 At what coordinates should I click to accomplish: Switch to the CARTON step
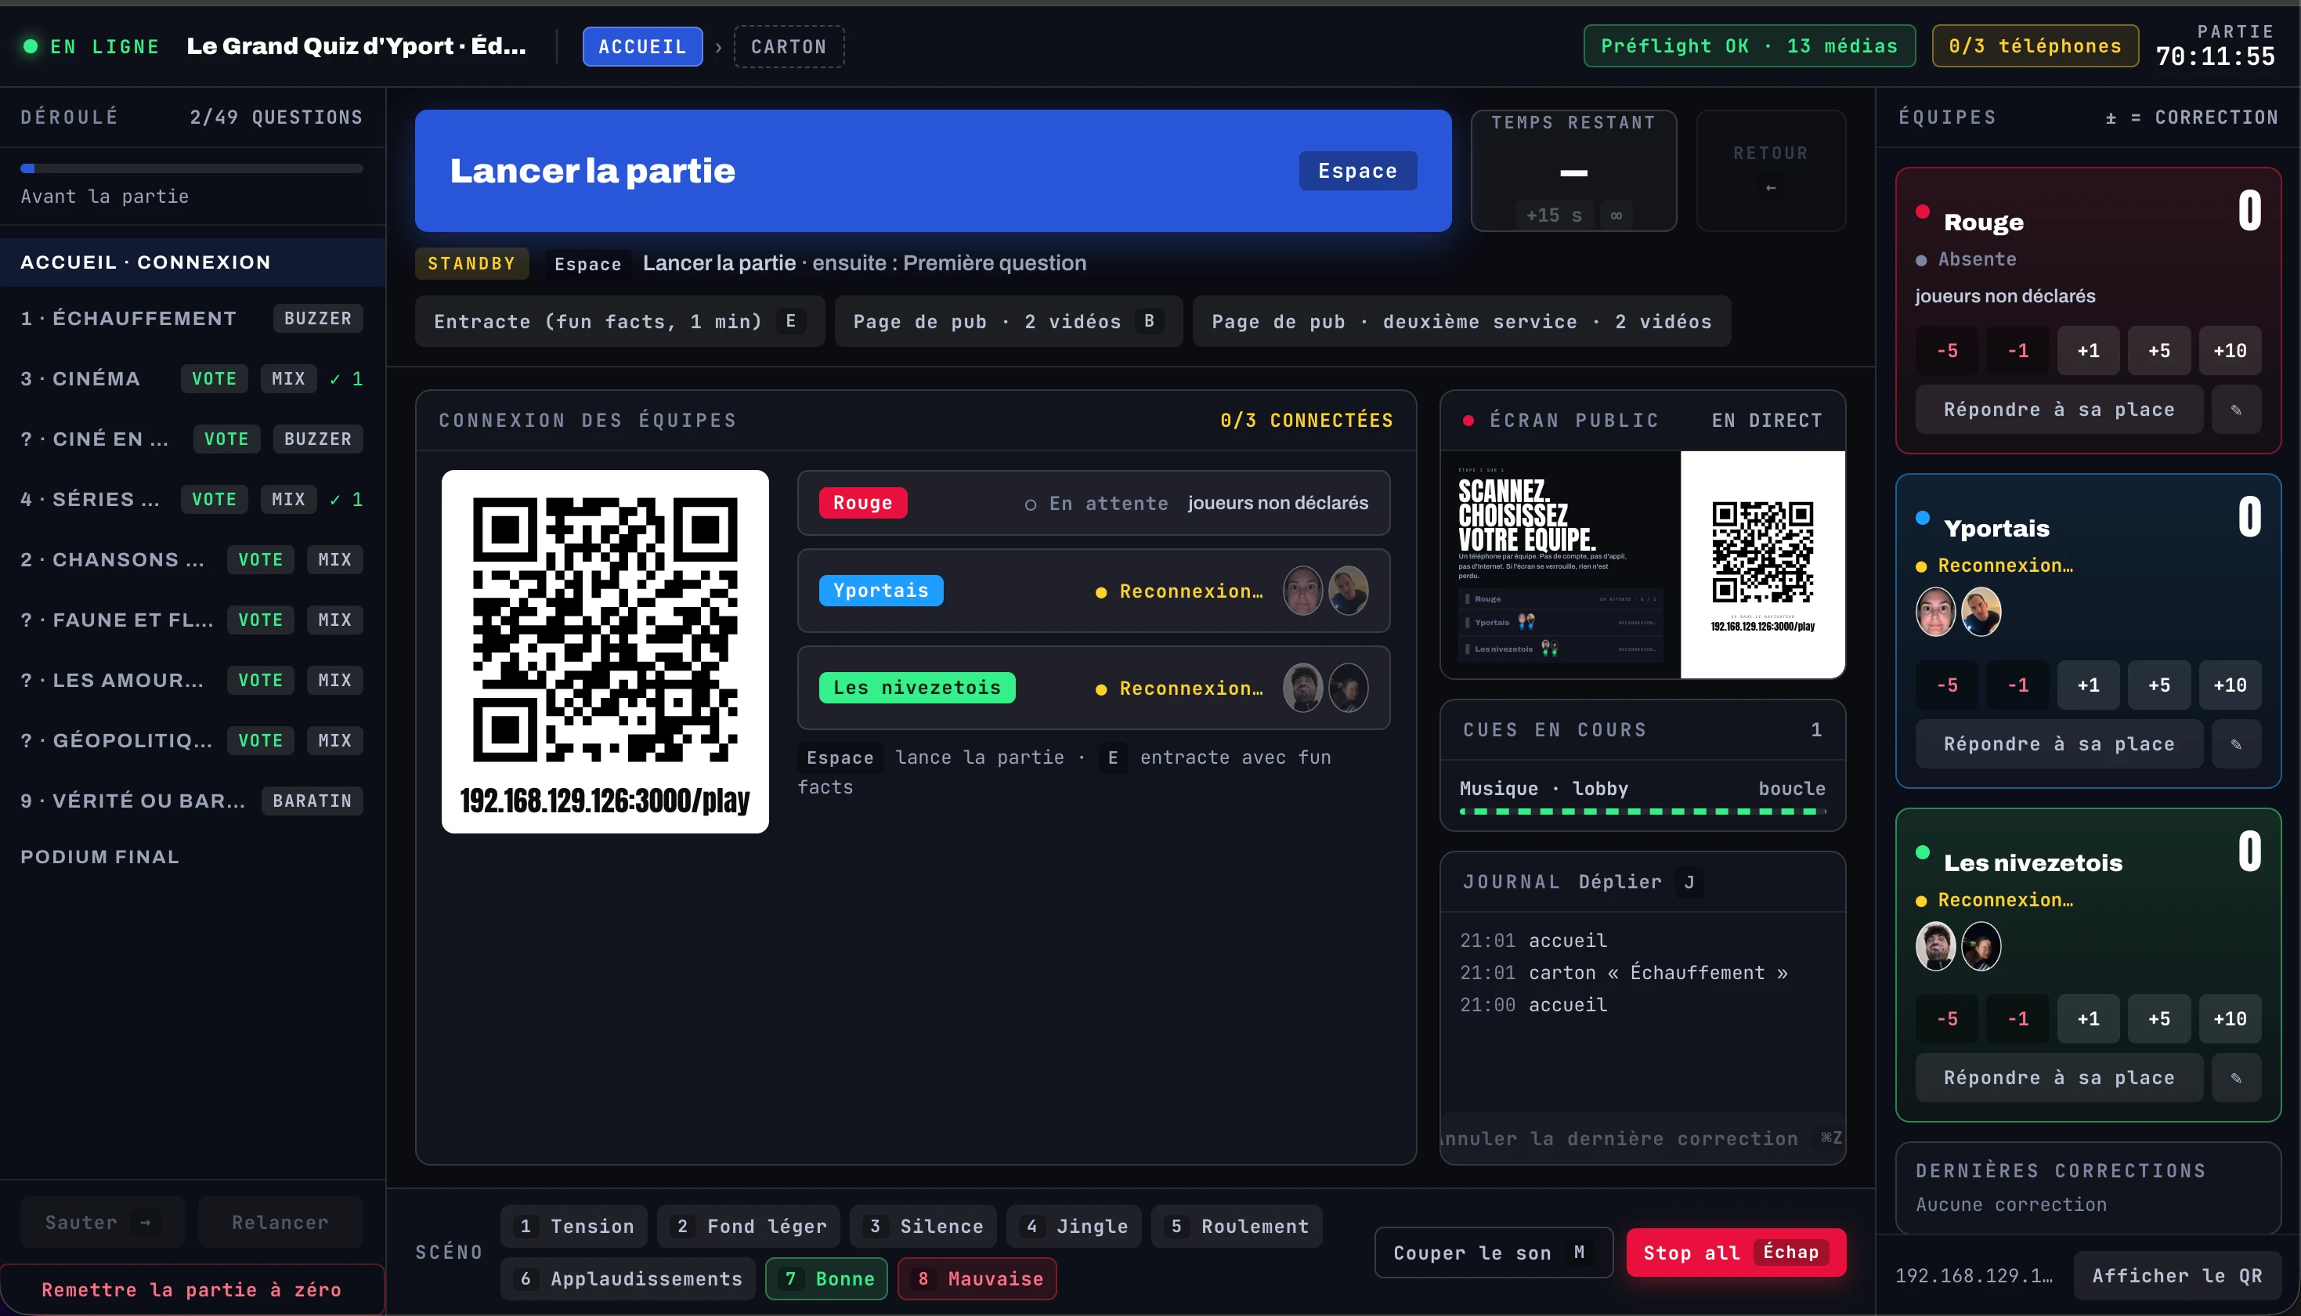coord(789,46)
